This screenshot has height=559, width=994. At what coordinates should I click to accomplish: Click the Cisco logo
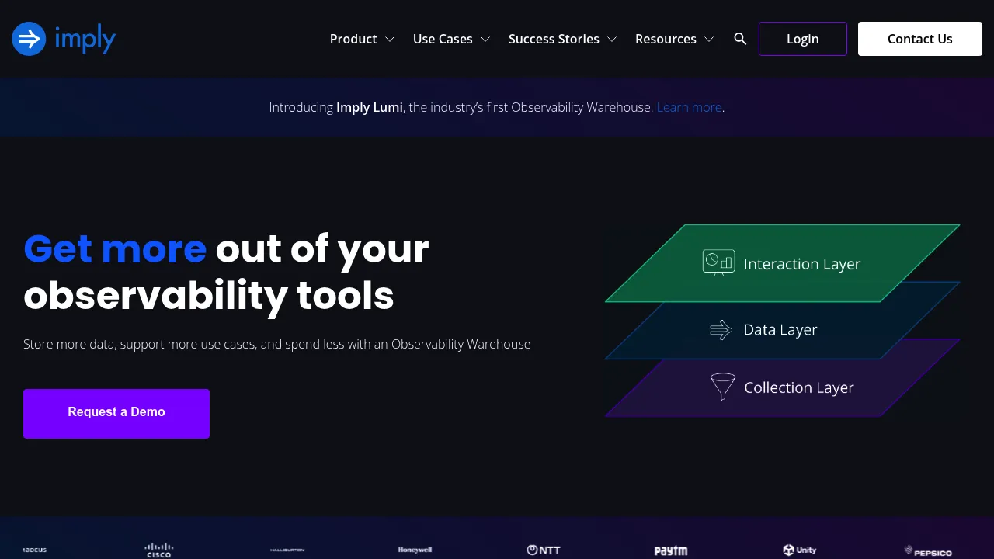click(x=159, y=550)
